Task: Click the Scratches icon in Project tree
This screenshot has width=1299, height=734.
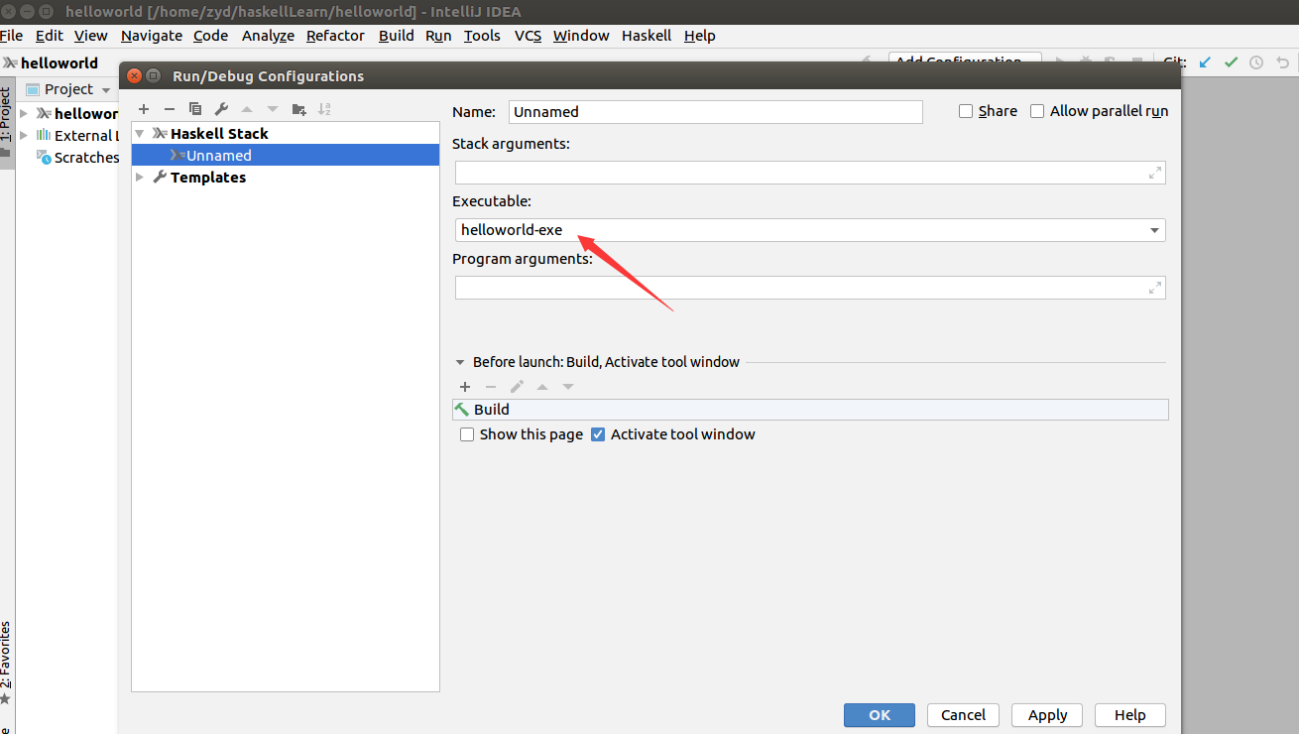Action: (44, 157)
